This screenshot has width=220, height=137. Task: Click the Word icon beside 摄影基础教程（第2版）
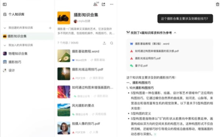pyautogui.click(x=132, y=44)
